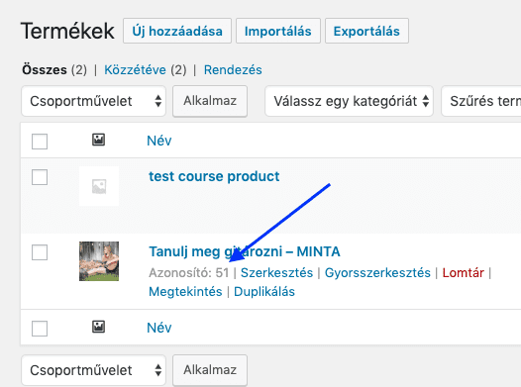
Task: Select the Tanulj meg gitározni – MINTA checkbox
Action: point(40,252)
